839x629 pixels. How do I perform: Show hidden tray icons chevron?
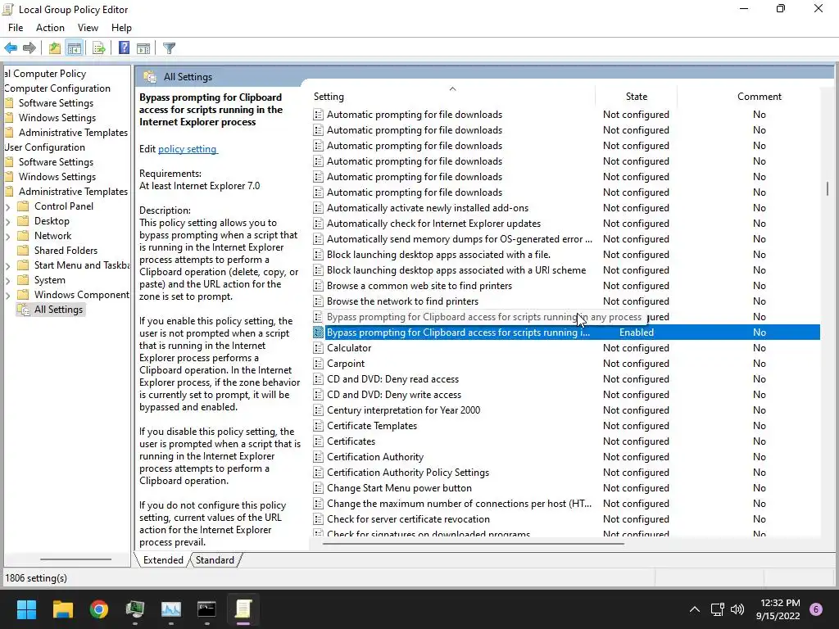click(x=695, y=609)
